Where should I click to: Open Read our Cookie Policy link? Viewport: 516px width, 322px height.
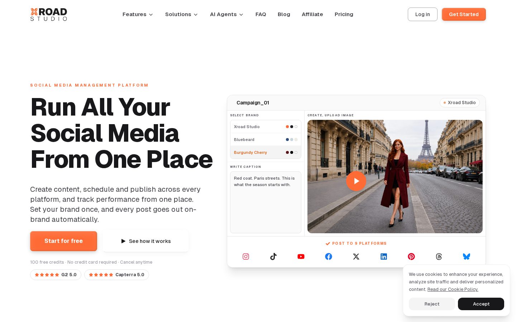pyautogui.click(x=453, y=289)
